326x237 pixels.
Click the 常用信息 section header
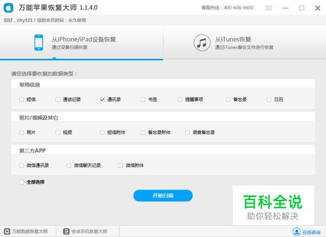[30, 85]
